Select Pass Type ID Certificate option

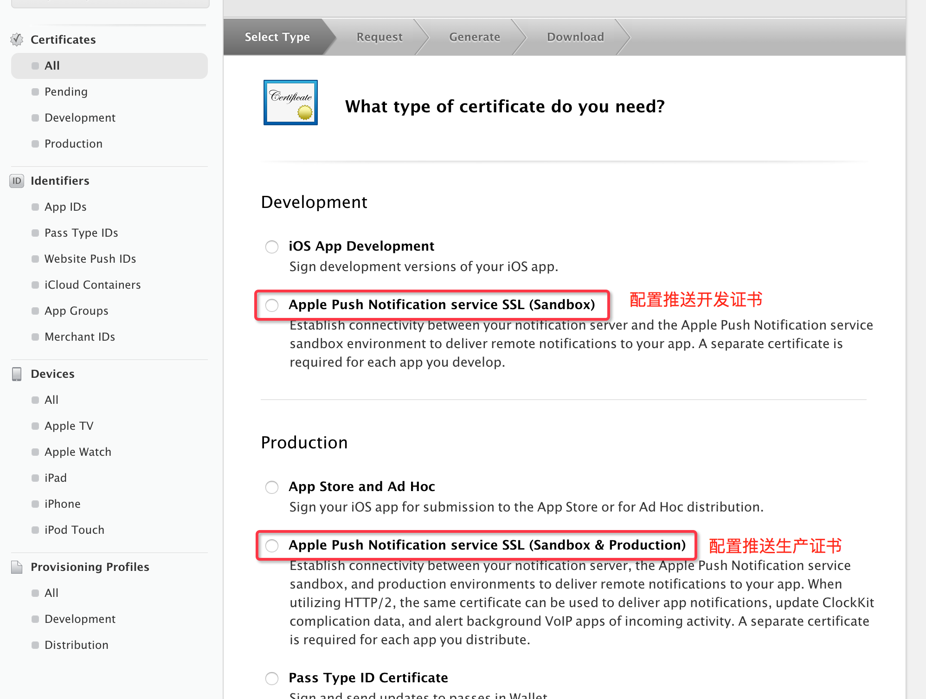pos(272,679)
